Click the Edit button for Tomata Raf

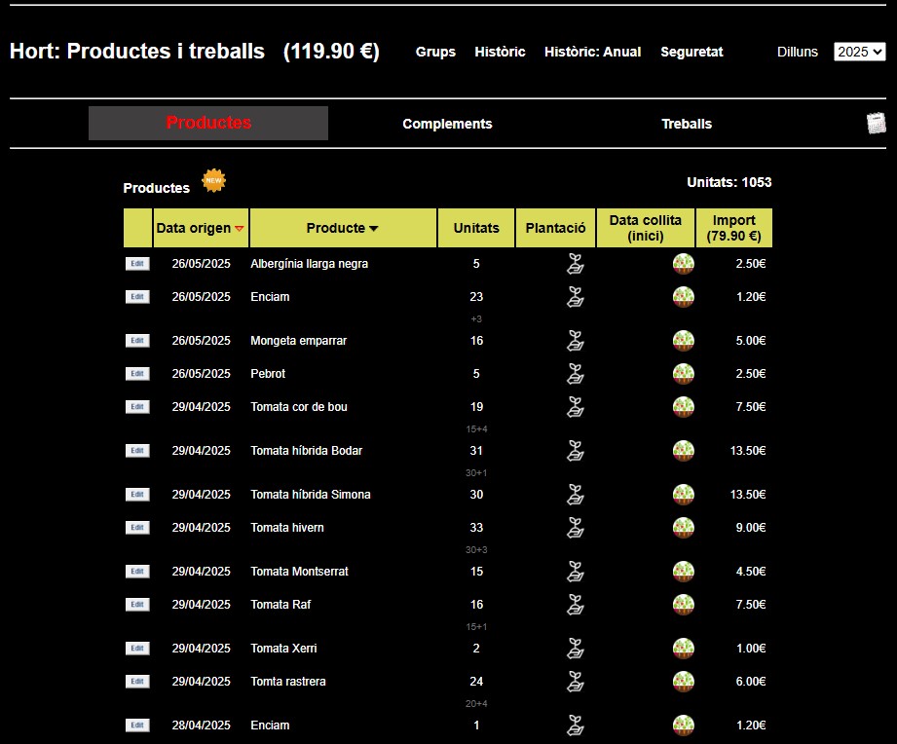click(137, 605)
